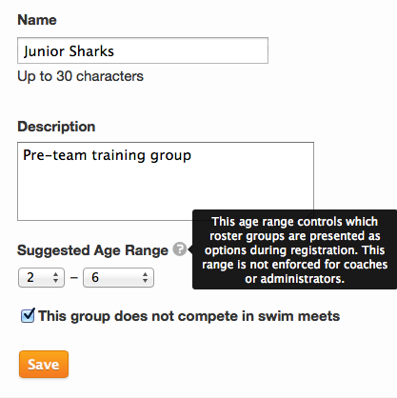Click the arrows on the minimum age selector
Screen dimensions: 397x398
[x=55, y=278]
